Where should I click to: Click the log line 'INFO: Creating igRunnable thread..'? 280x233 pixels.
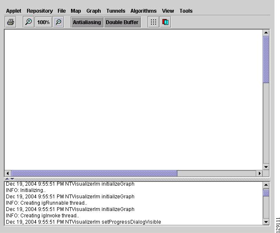47,203
